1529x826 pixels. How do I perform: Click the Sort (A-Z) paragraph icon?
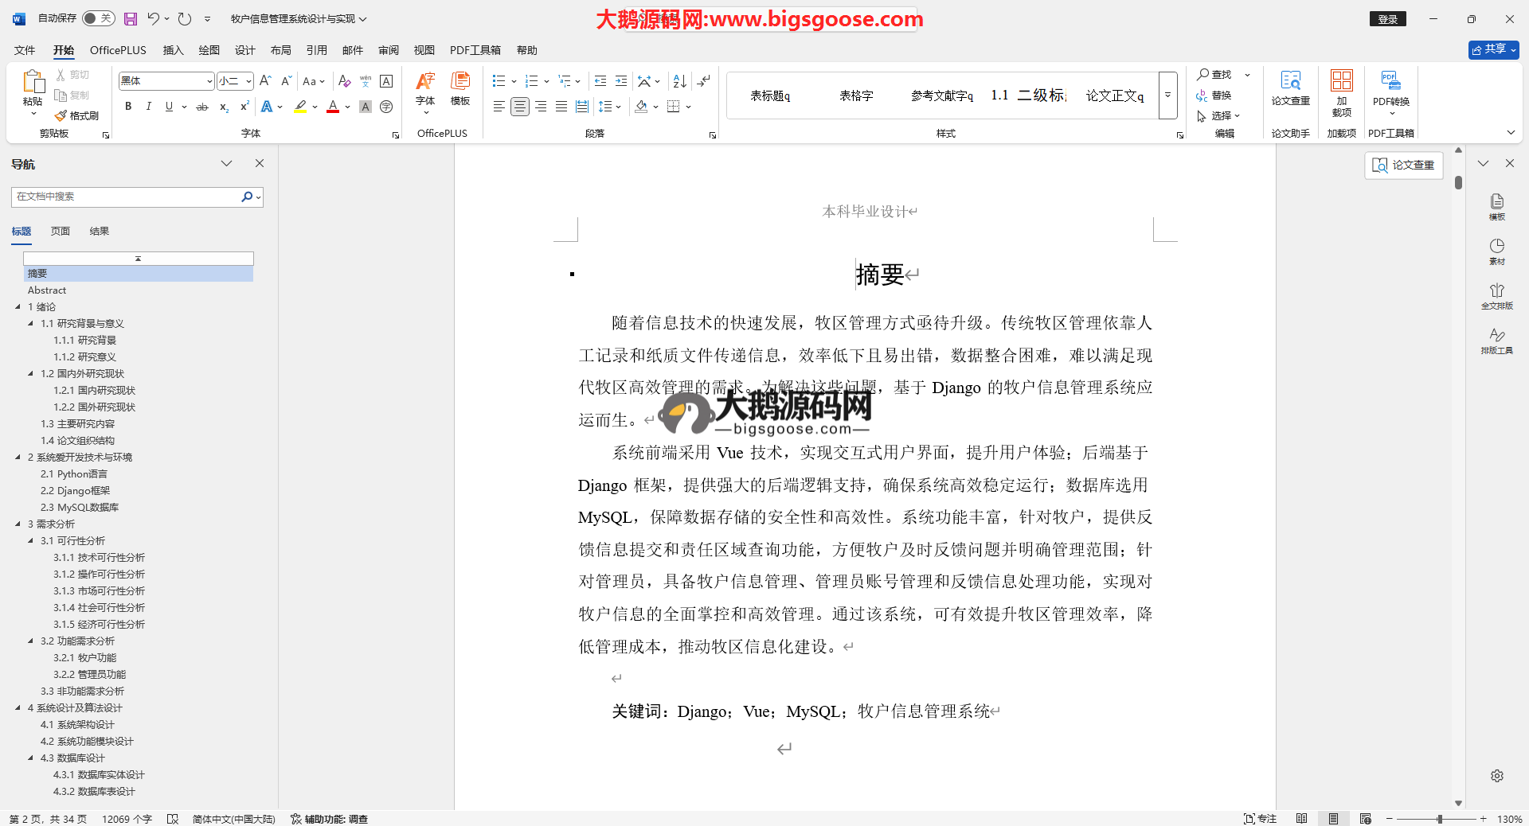coord(679,81)
